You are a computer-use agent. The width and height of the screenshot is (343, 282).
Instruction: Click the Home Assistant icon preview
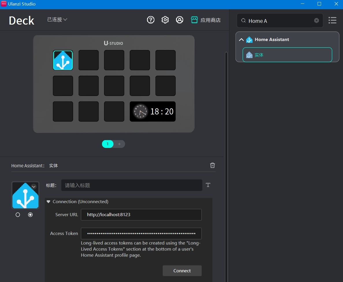click(x=25, y=195)
